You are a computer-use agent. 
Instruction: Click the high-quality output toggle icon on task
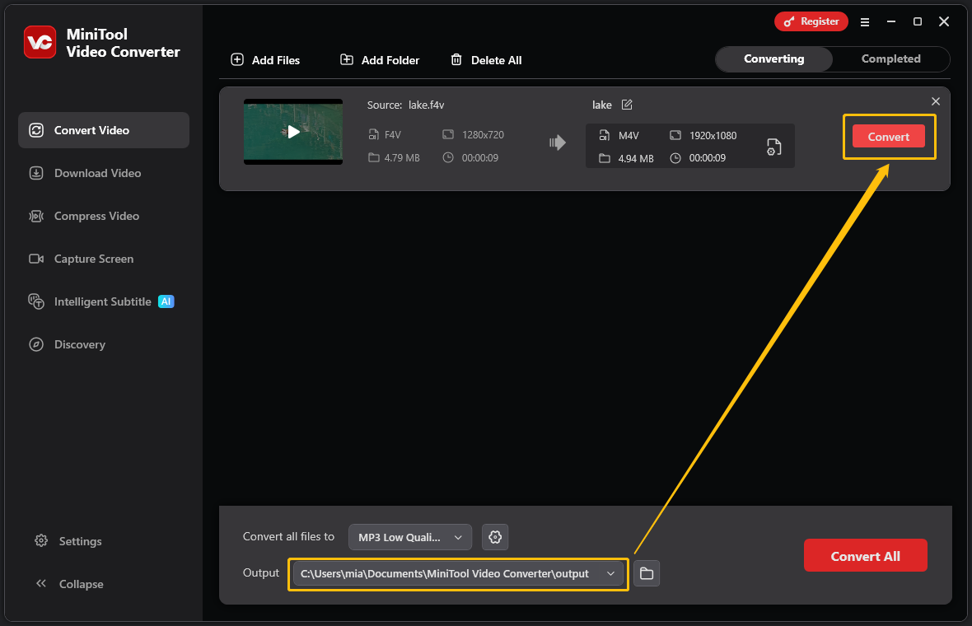click(x=773, y=146)
